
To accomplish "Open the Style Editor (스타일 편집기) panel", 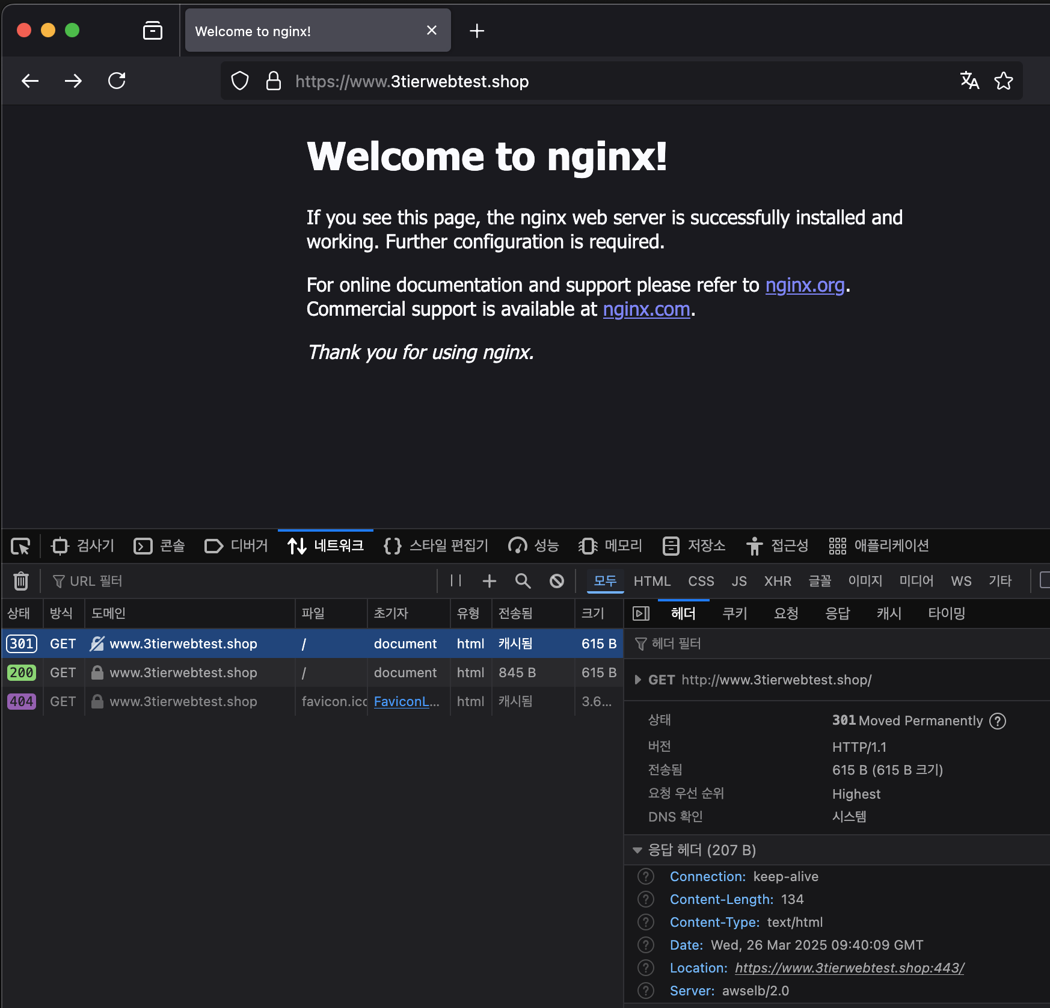I will pyautogui.click(x=436, y=546).
